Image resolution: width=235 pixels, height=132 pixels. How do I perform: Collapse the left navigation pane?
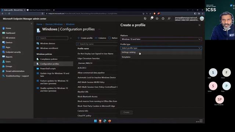point(32,23)
